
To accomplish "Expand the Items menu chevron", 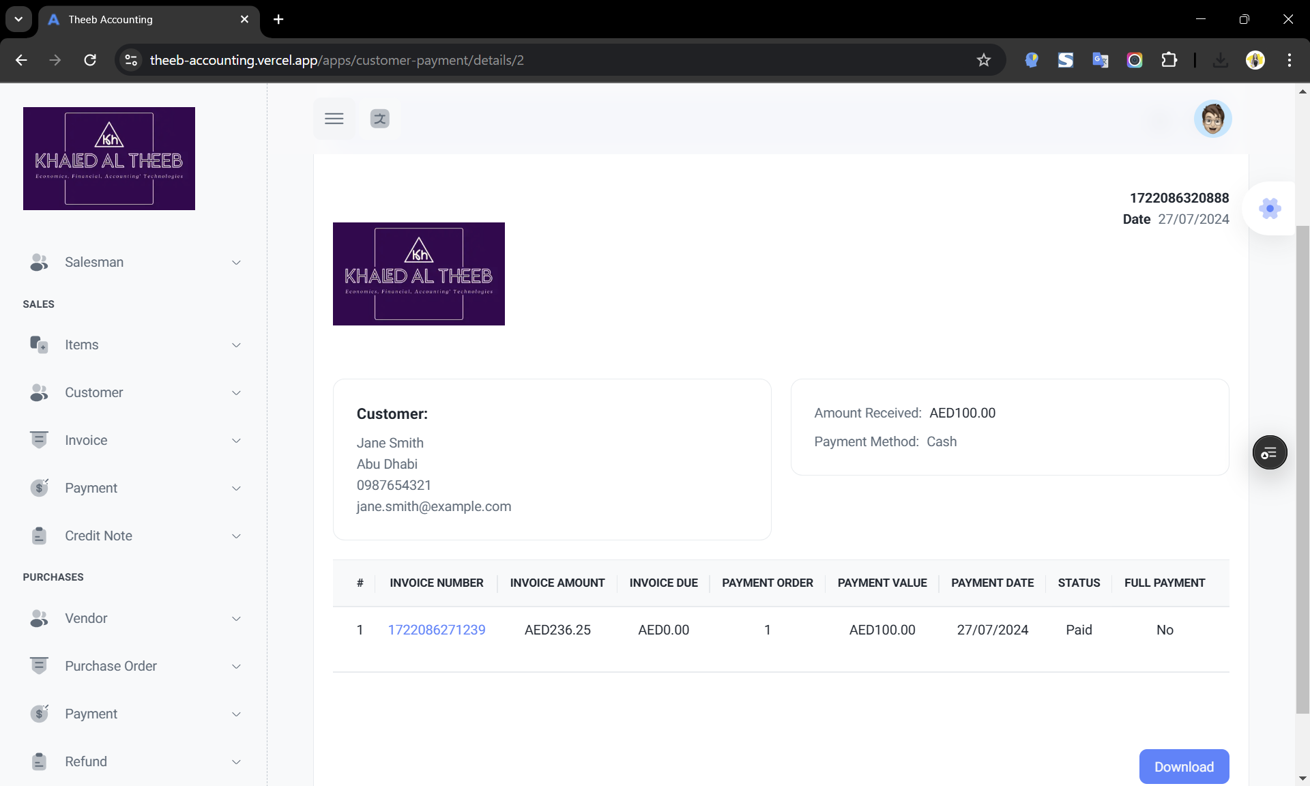I will (236, 345).
